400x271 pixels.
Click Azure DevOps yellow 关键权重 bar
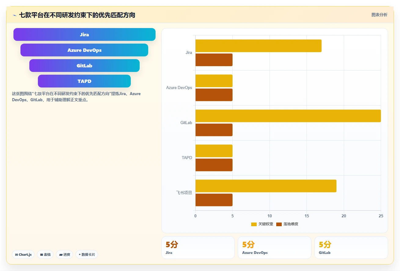point(214,81)
